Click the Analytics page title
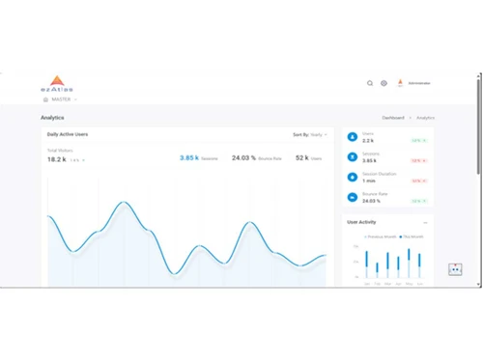 click(52, 118)
